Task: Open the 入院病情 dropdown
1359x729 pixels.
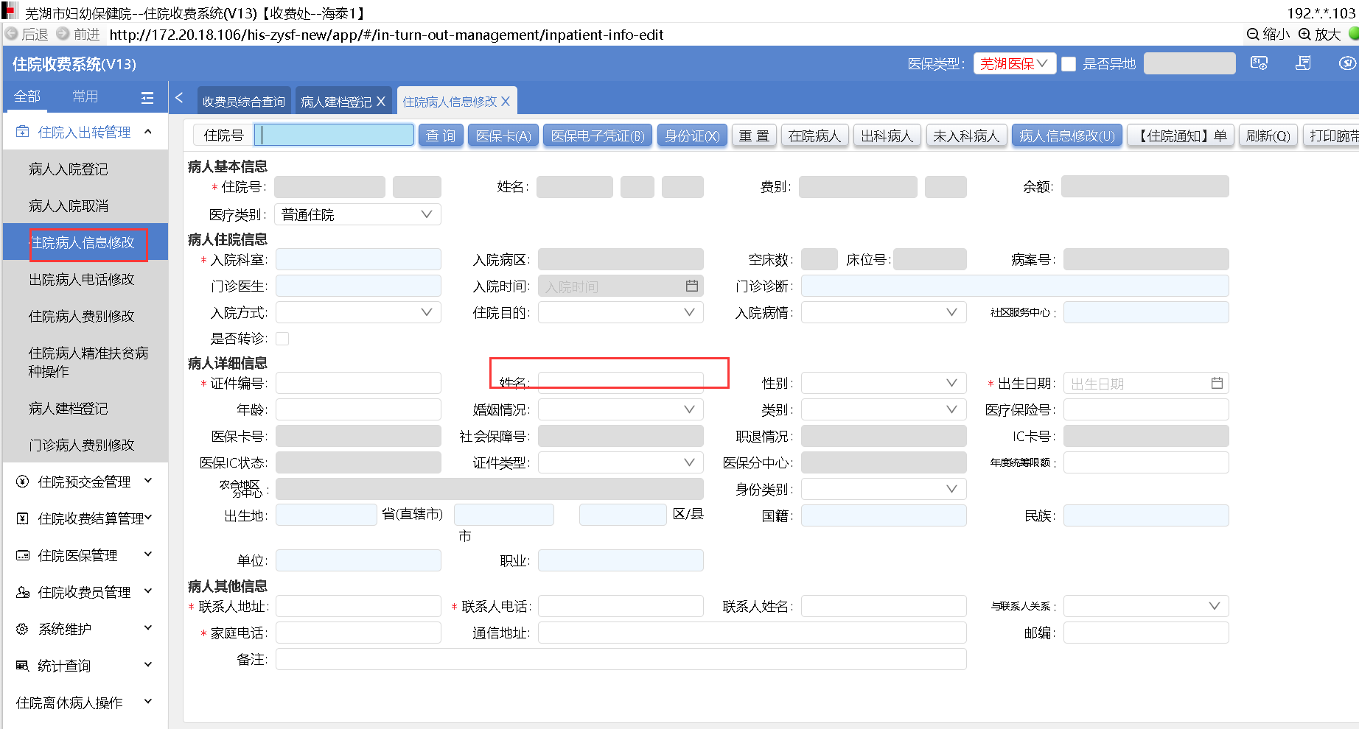Action: 884,312
